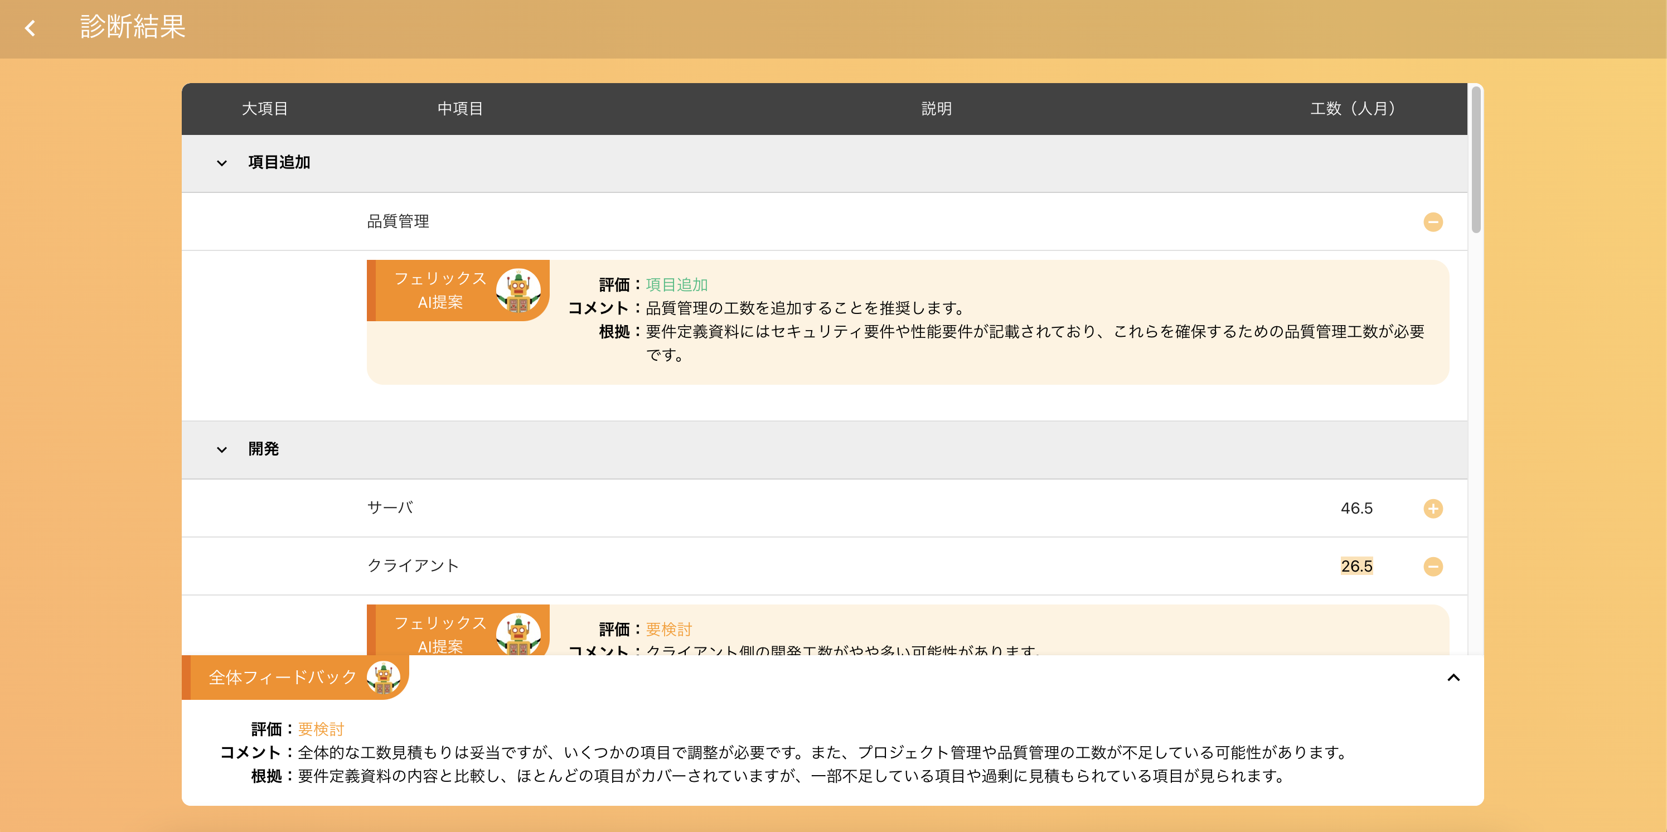This screenshot has height=832, width=1667.
Task: Collapse the 全体フィードバック panel chevron
Action: click(x=1453, y=677)
